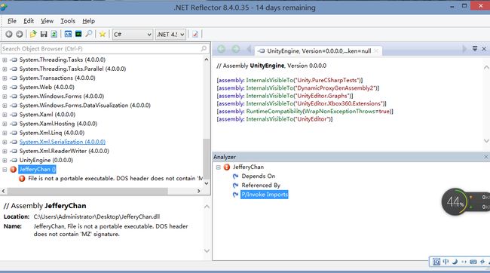This screenshot has height=273, width=490.
Task: Open an assembly with the folder icon
Action: pos(33,34)
